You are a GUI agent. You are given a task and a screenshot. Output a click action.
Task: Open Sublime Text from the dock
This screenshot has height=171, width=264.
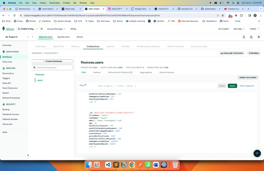point(116,165)
